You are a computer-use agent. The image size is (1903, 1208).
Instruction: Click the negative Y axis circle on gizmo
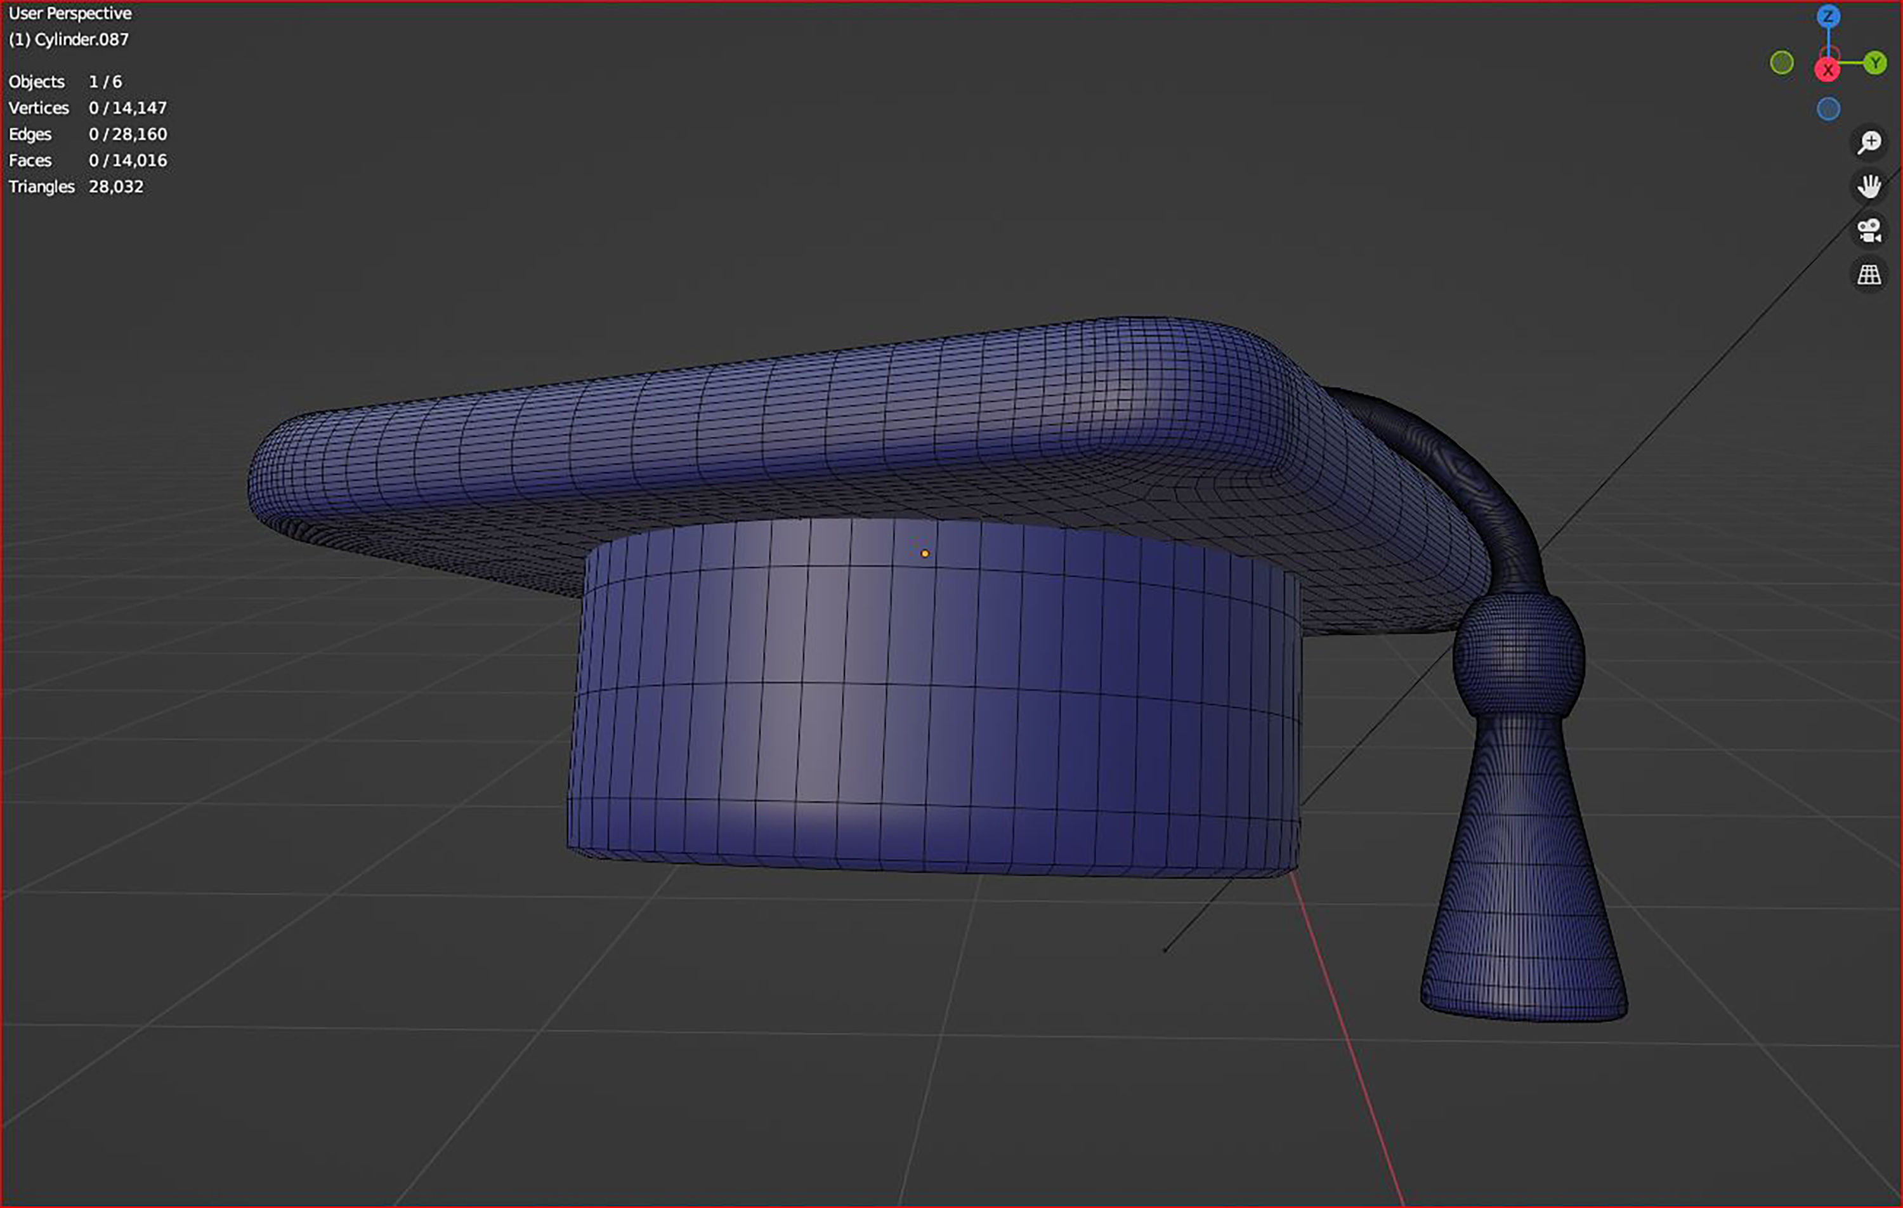coord(1782,62)
